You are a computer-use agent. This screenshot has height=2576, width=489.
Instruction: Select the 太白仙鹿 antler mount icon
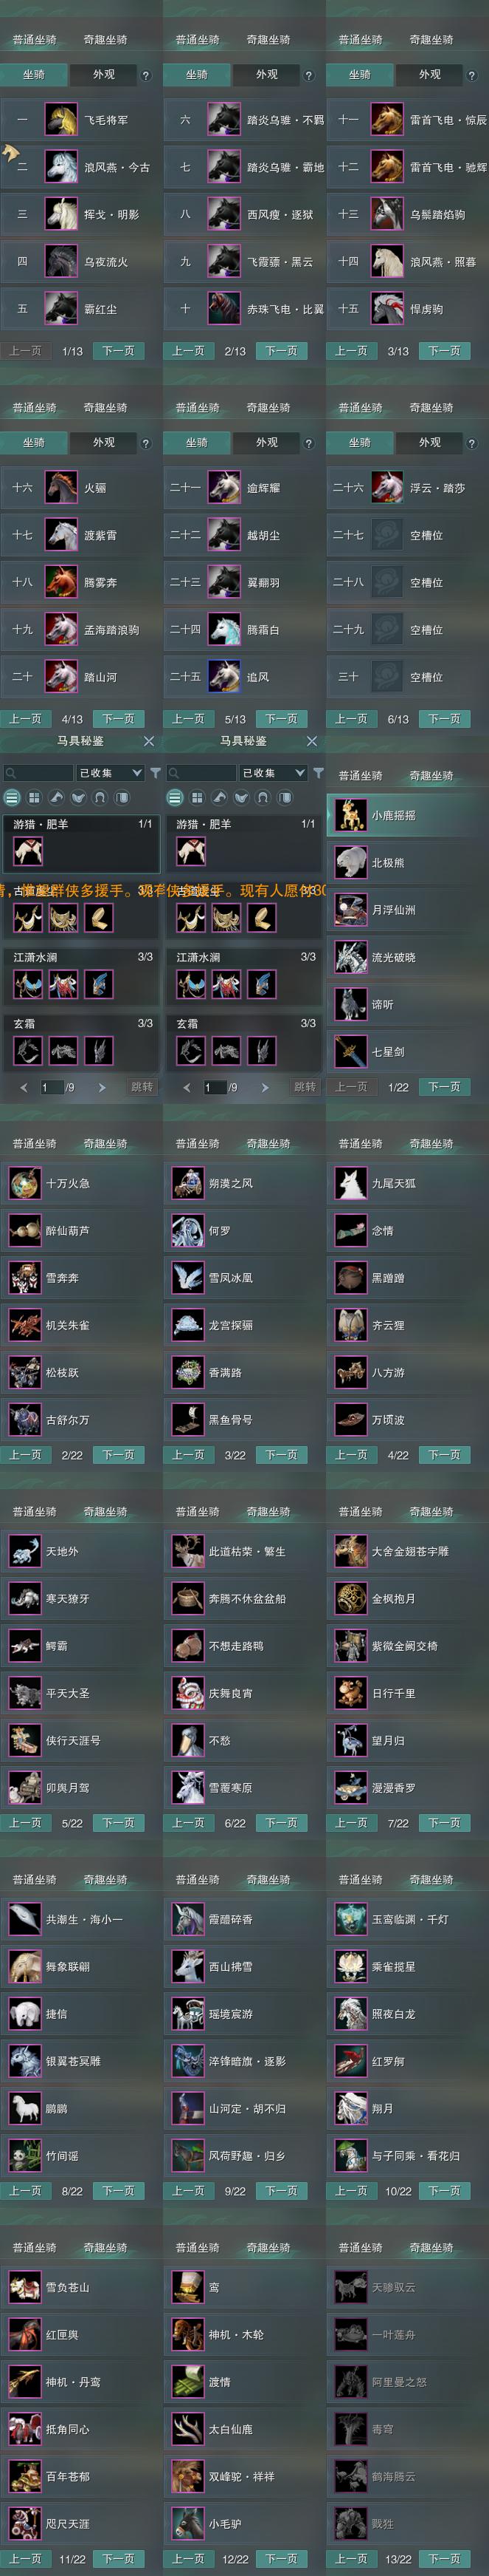point(187,2429)
